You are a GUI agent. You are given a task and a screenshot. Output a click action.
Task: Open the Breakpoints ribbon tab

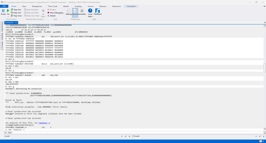click(37, 6)
